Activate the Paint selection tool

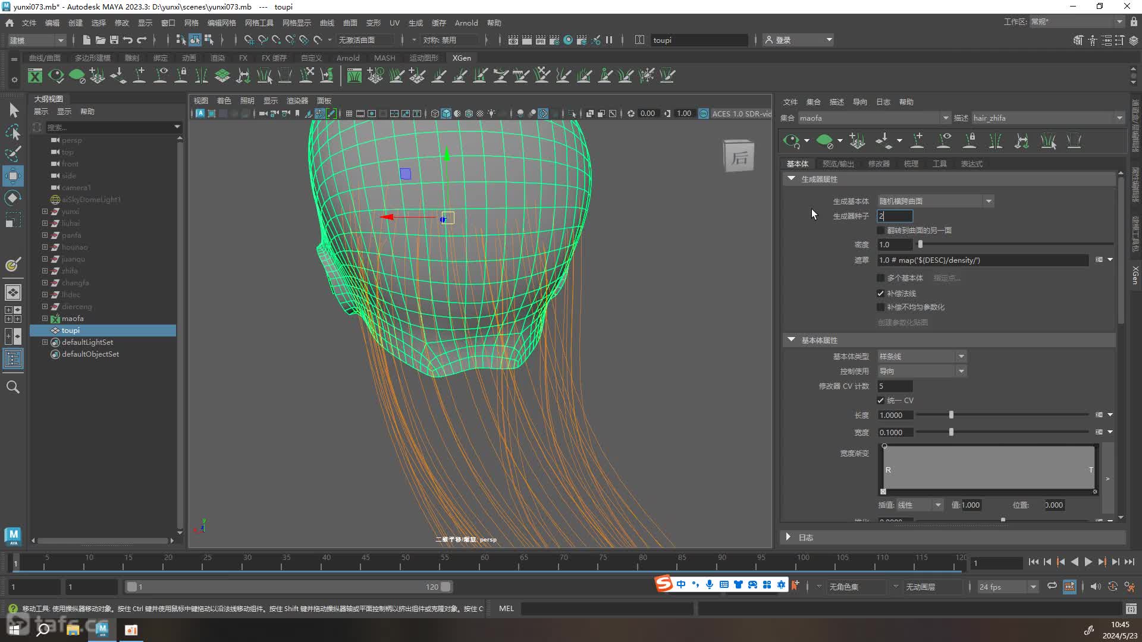[13, 153]
